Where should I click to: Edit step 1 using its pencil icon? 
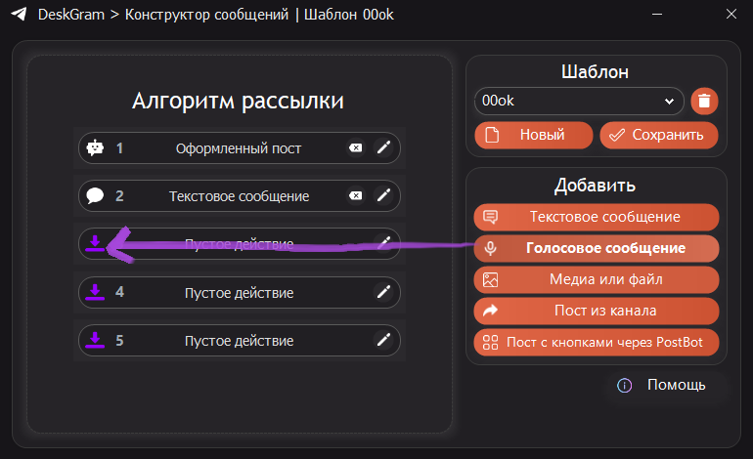tap(384, 148)
